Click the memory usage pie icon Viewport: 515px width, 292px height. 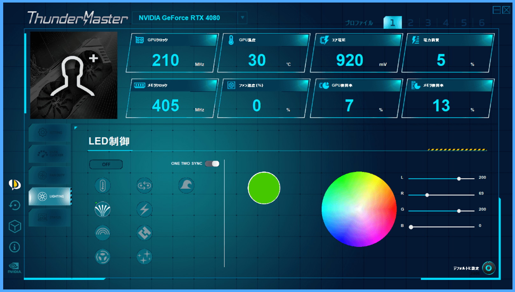pyautogui.click(x=416, y=85)
